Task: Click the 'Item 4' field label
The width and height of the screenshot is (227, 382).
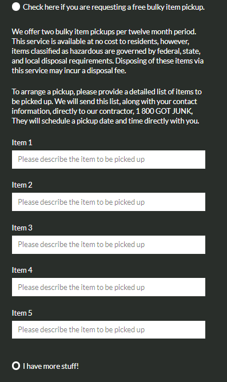Action: 22,270
